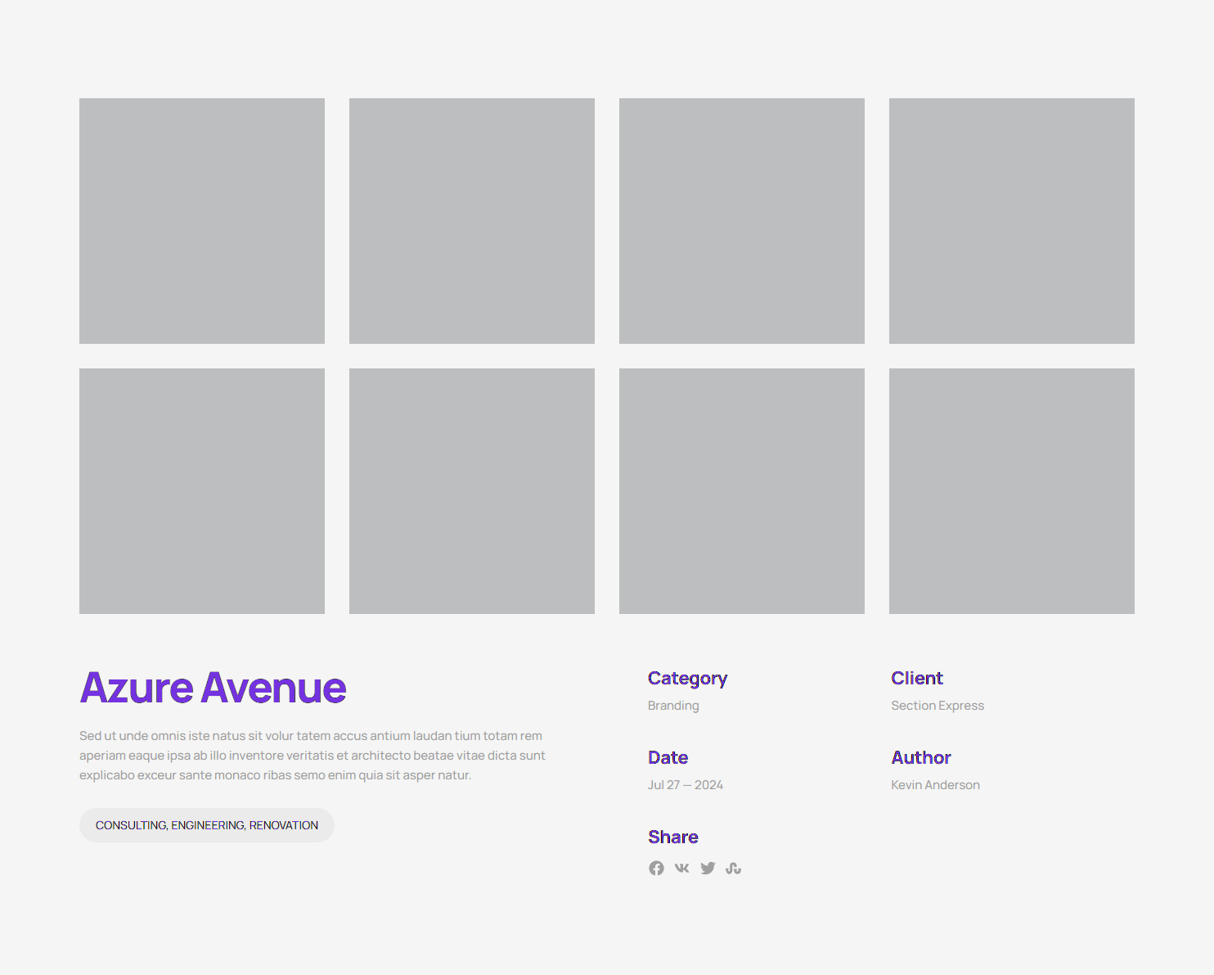The image size is (1214, 975).
Task: Open the third image in the bottom row
Action: point(741,490)
